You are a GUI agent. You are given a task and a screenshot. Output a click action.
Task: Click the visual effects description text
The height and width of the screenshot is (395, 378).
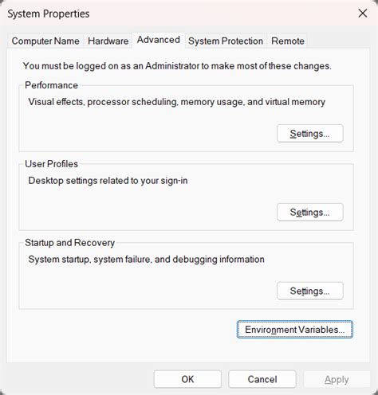[x=177, y=102]
